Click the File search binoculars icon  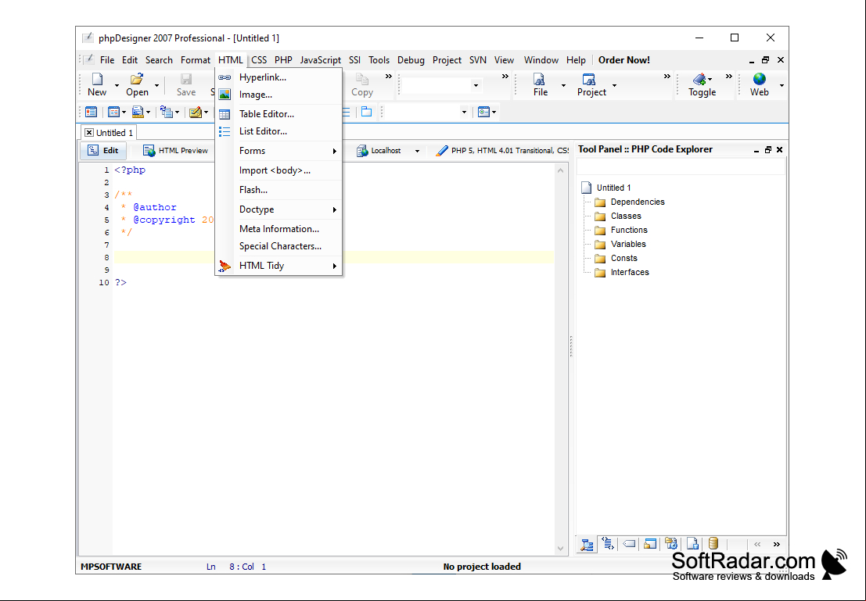click(540, 79)
